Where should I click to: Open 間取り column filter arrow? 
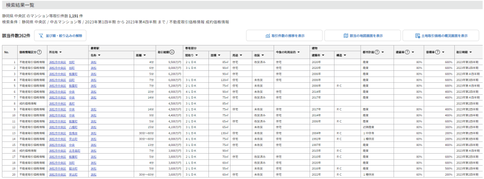tap(196, 56)
